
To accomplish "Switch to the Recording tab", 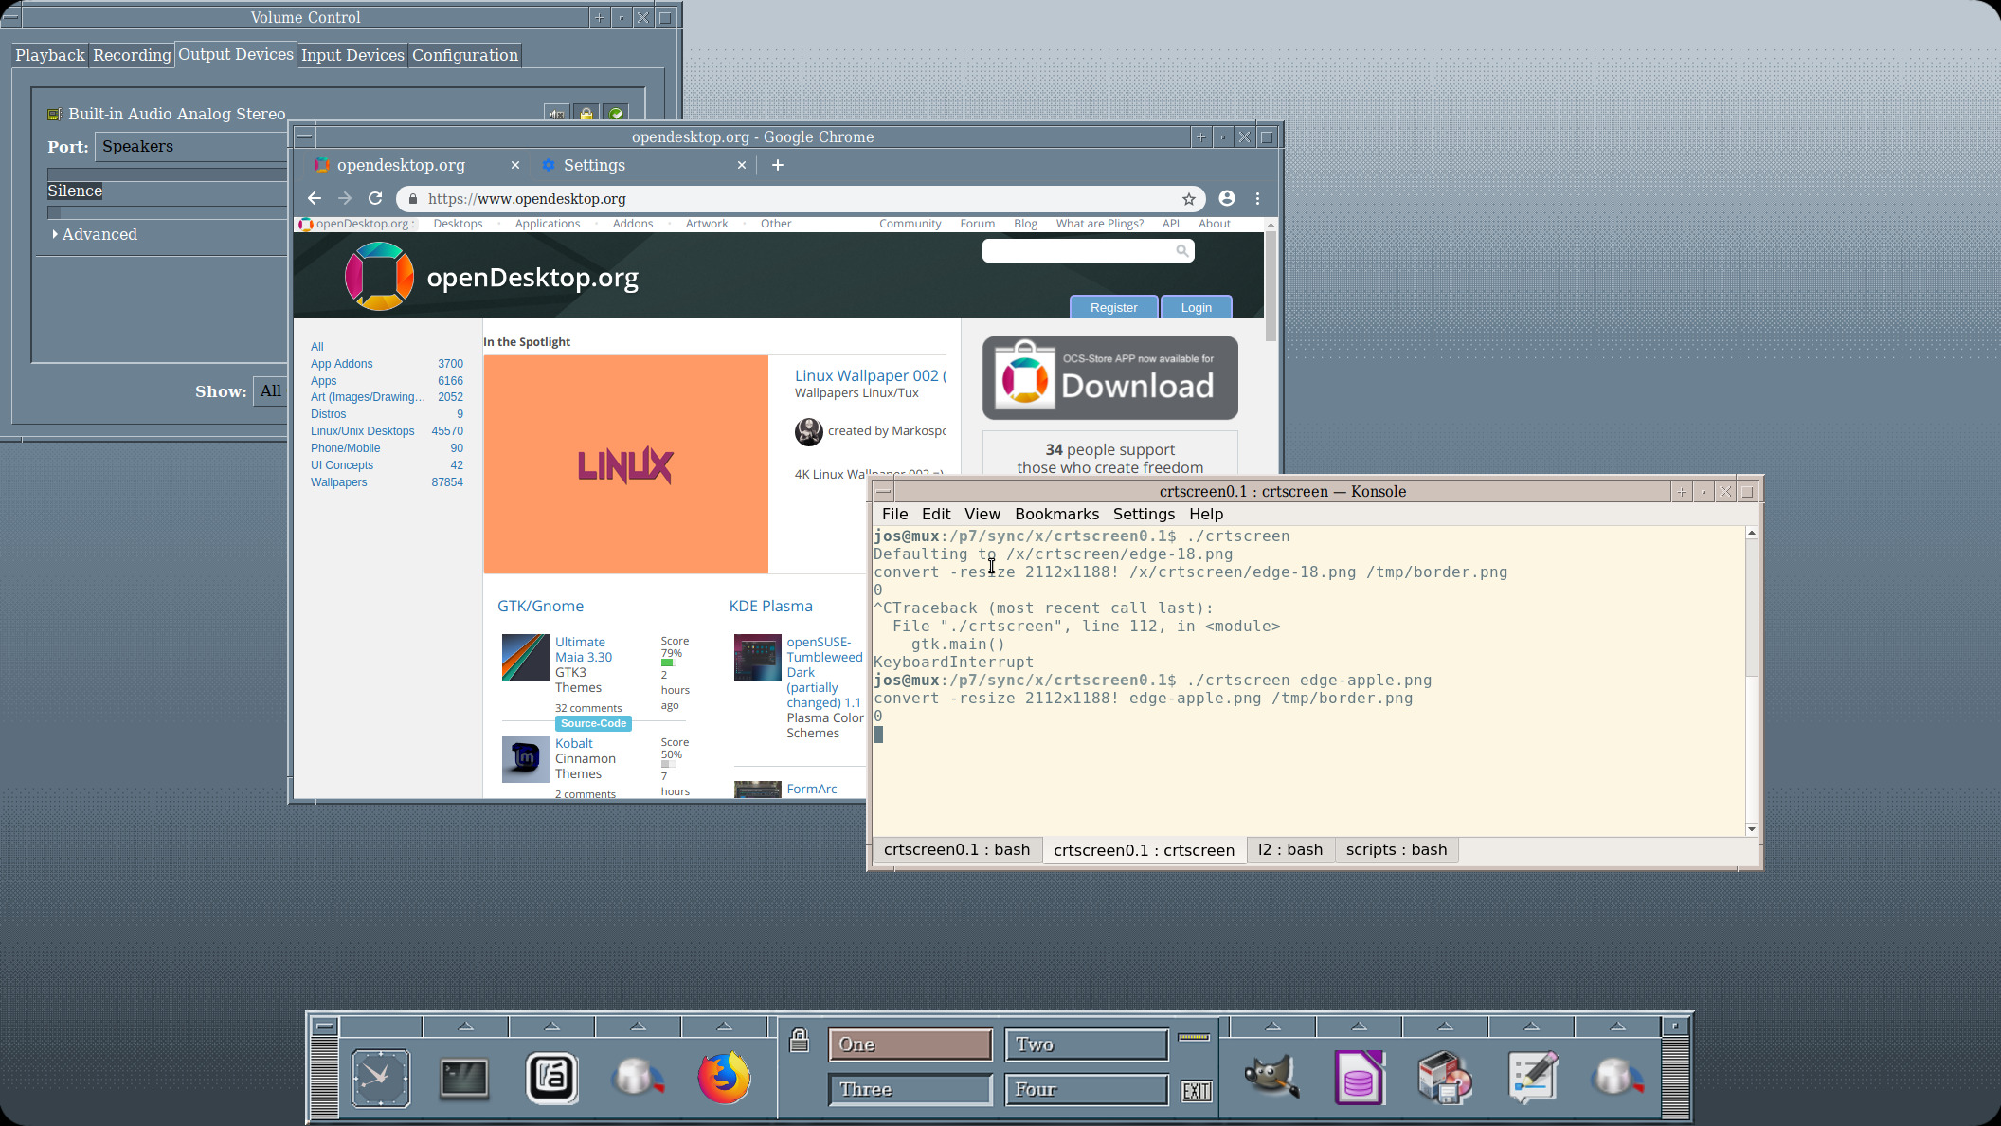I will [132, 55].
